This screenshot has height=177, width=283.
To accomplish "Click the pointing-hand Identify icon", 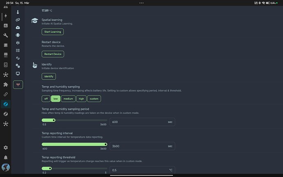I will pyautogui.click(x=34, y=65).
